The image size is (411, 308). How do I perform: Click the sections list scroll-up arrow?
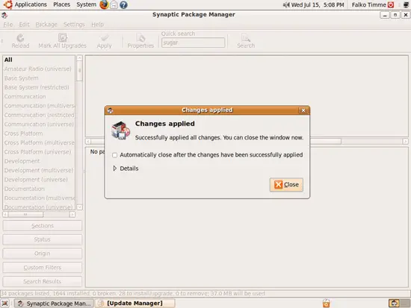tap(79, 58)
